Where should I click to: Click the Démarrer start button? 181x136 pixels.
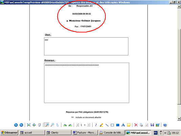tap(9, 133)
